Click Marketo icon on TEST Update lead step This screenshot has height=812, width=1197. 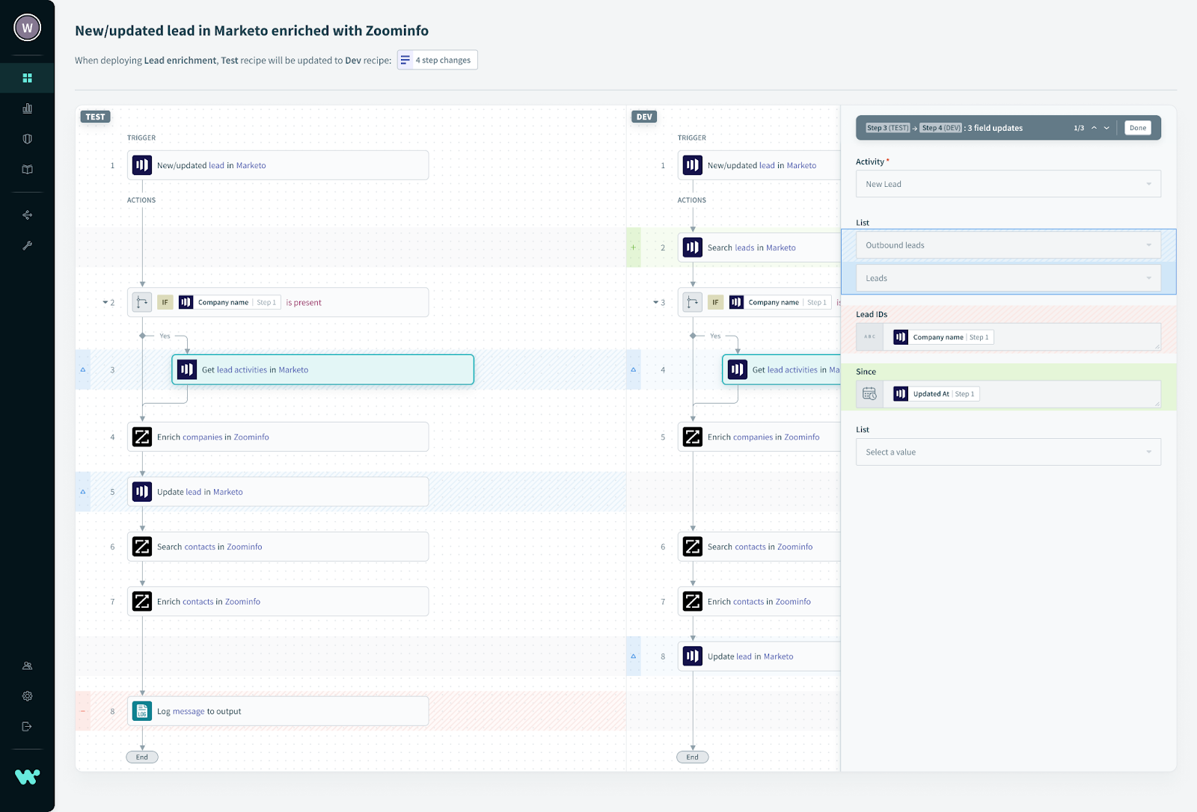coord(142,492)
